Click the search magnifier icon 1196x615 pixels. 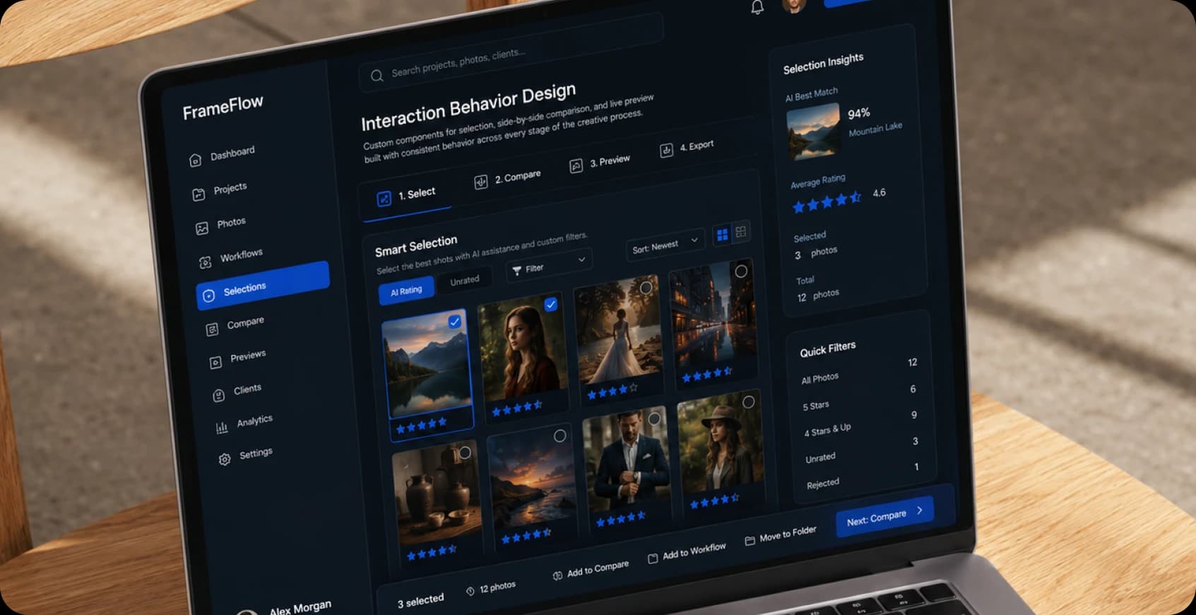pyautogui.click(x=377, y=76)
